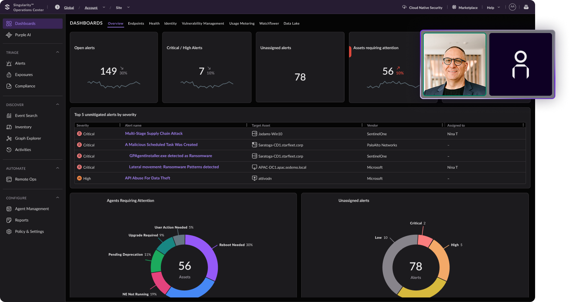
Task: Expand the Help dropdown menu
Action: tap(499, 7)
